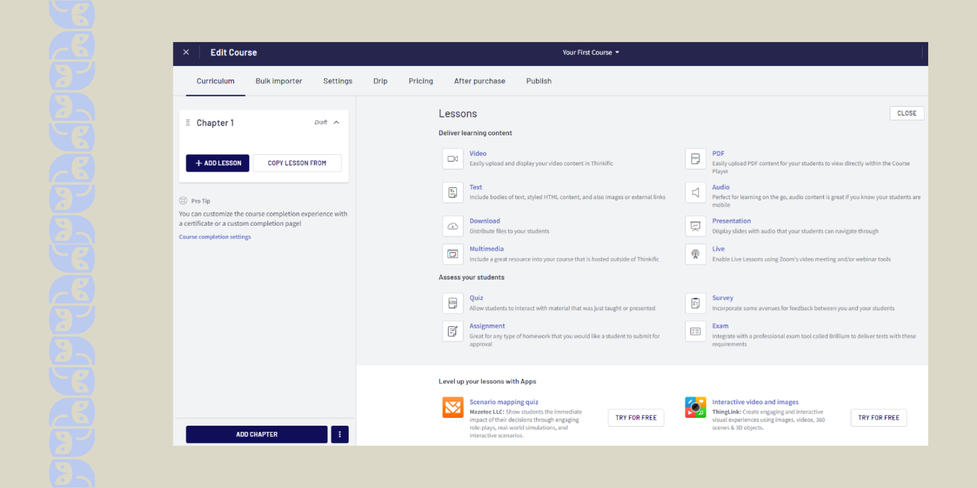The width and height of the screenshot is (977, 488).
Task: Click the Pro Tip lifebuoy icon
Action: 183,201
